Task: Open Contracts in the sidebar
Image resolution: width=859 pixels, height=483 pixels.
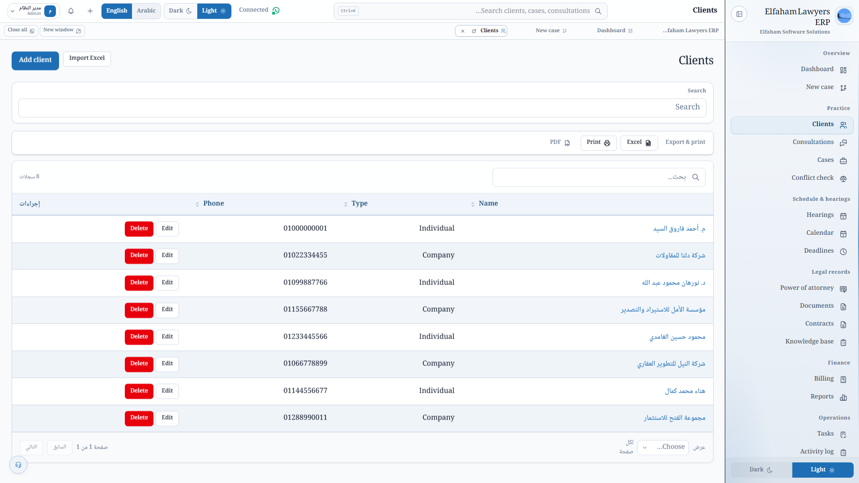Action: tap(792, 324)
